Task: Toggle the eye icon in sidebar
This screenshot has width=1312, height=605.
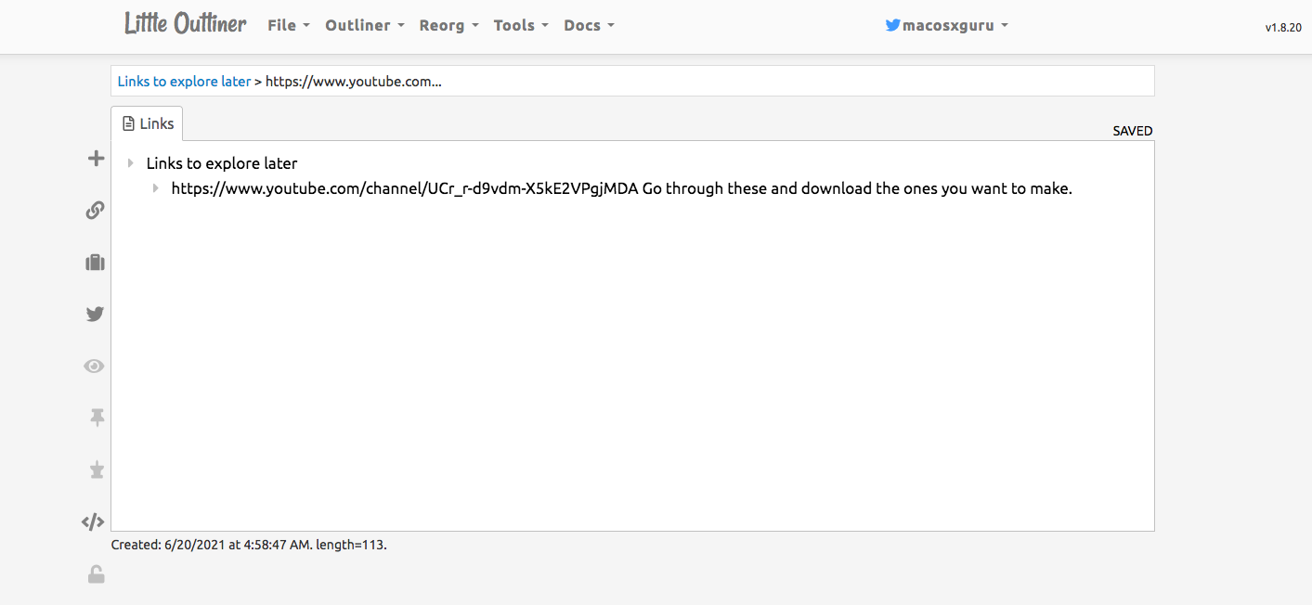Action: pyautogui.click(x=95, y=367)
